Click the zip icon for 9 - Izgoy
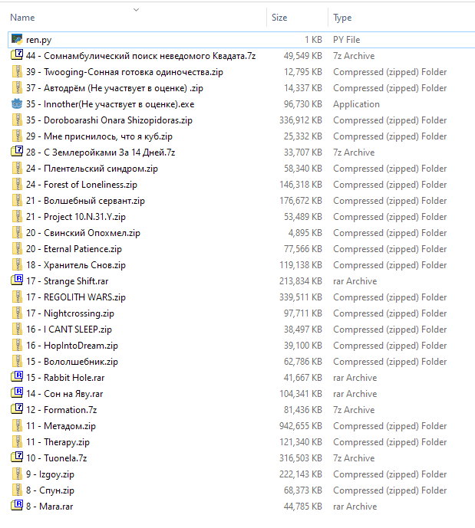The height and width of the screenshot is (528, 475). 17,474
